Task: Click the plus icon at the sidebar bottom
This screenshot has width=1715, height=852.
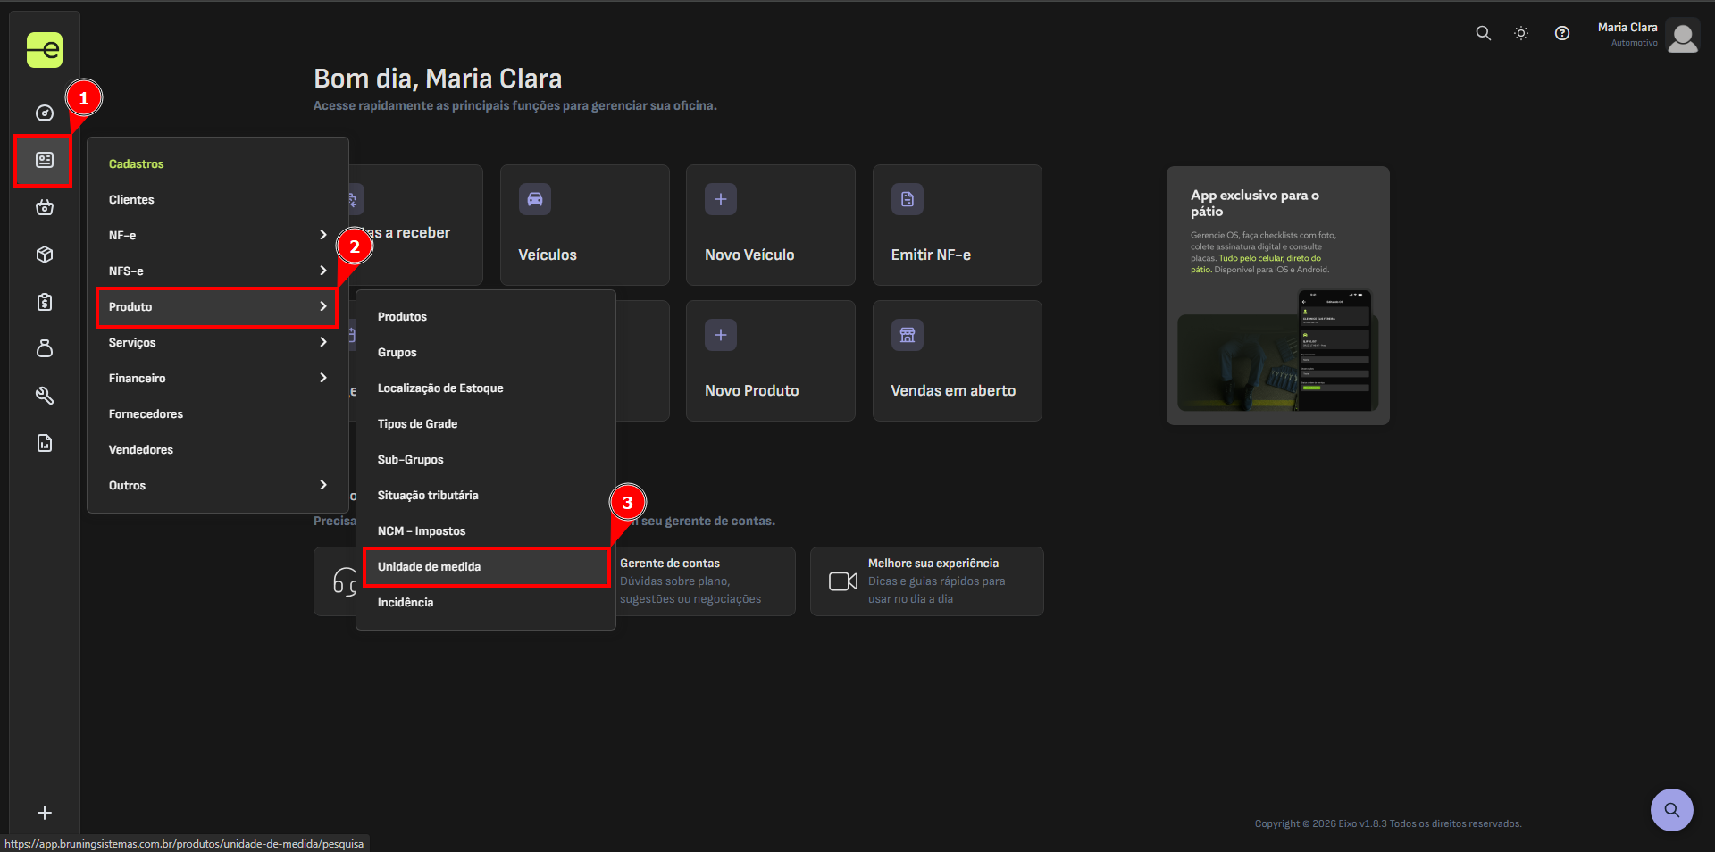Action: pyautogui.click(x=45, y=813)
